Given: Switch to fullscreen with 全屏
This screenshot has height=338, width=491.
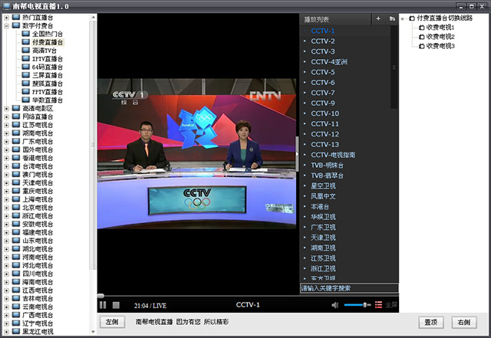Looking at the screenshot, I should pos(391,305).
